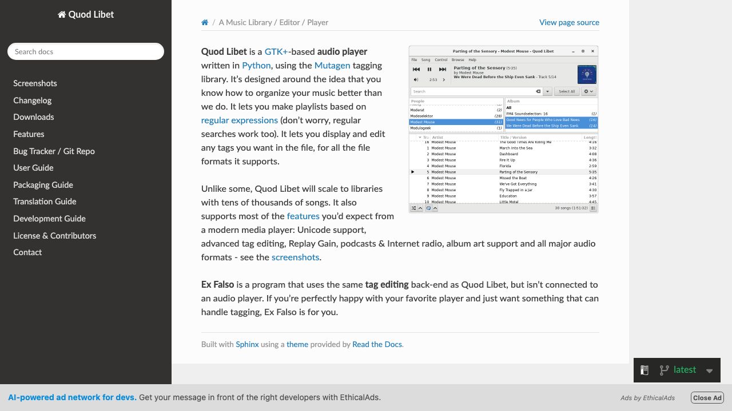Open the Ads by EthicalAds link
Viewport: 732px width, 411px height.
tap(647, 398)
